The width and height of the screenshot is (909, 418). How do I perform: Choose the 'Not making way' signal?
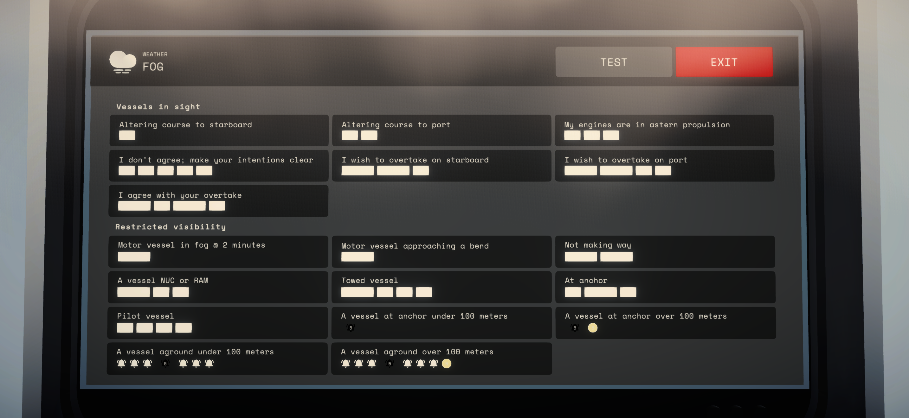(665, 252)
